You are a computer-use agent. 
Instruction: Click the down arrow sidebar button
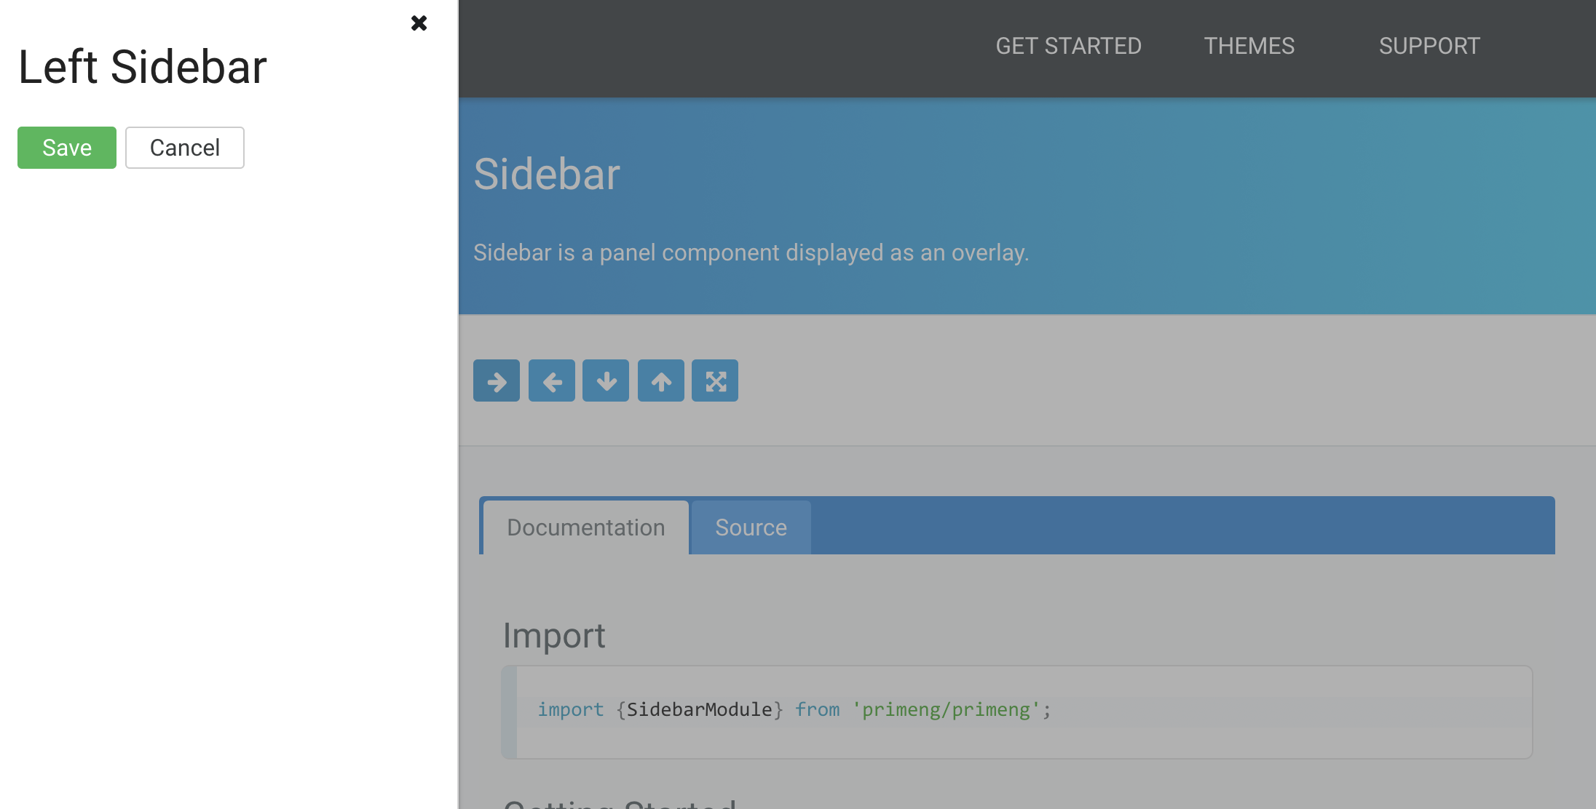click(x=606, y=380)
